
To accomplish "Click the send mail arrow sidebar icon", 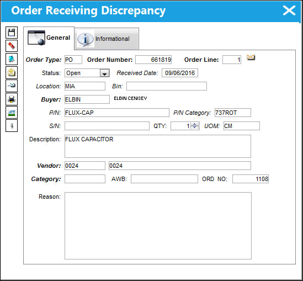I will [x=12, y=86].
